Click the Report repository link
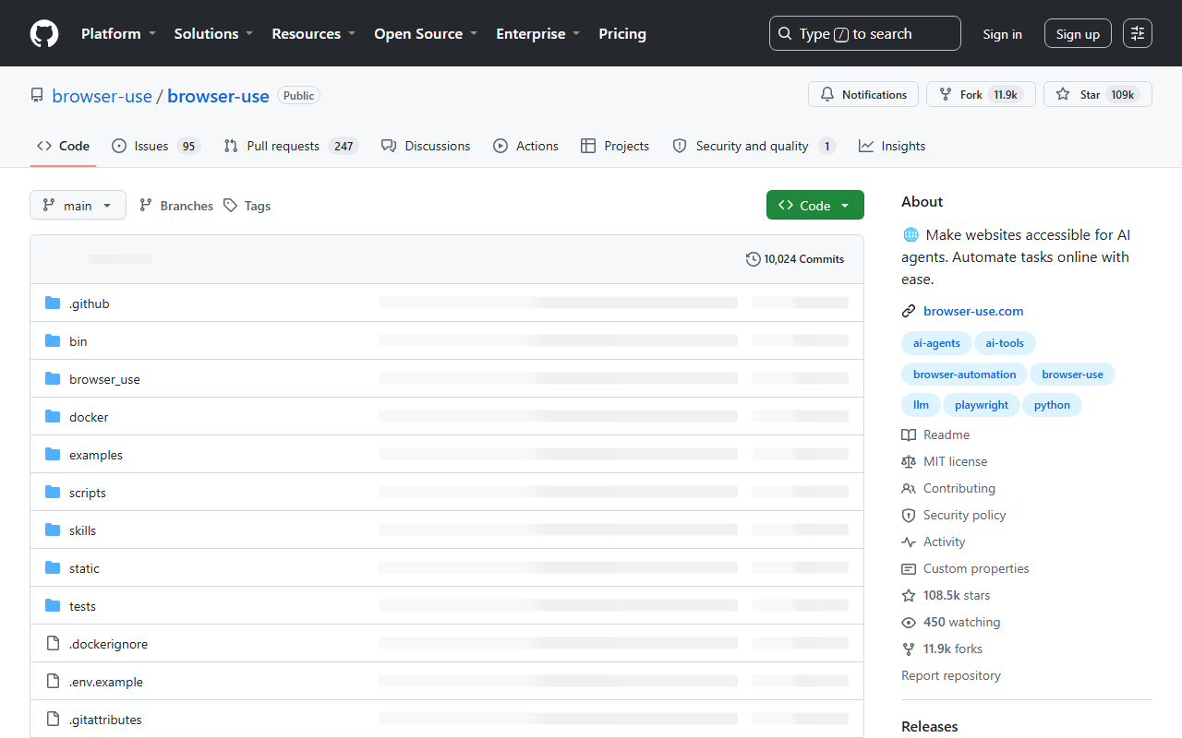1182x738 pixels. click(951, 676)
